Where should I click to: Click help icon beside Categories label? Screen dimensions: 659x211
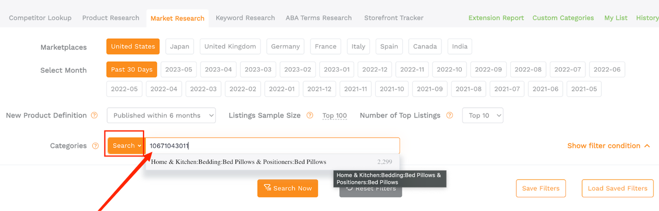coord(95,146)
